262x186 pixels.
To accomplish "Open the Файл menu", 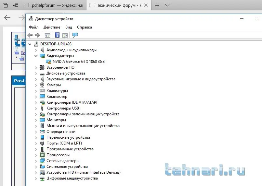I will point(33,27).
